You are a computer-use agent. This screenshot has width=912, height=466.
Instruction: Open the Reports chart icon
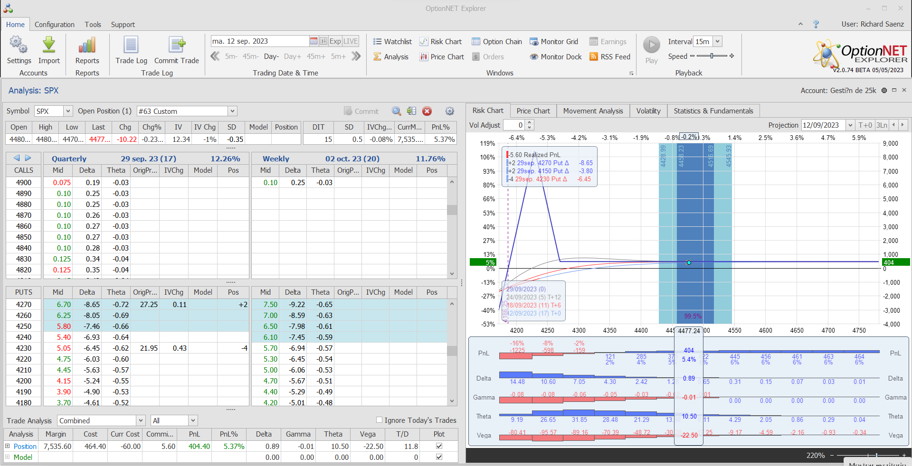87,46
